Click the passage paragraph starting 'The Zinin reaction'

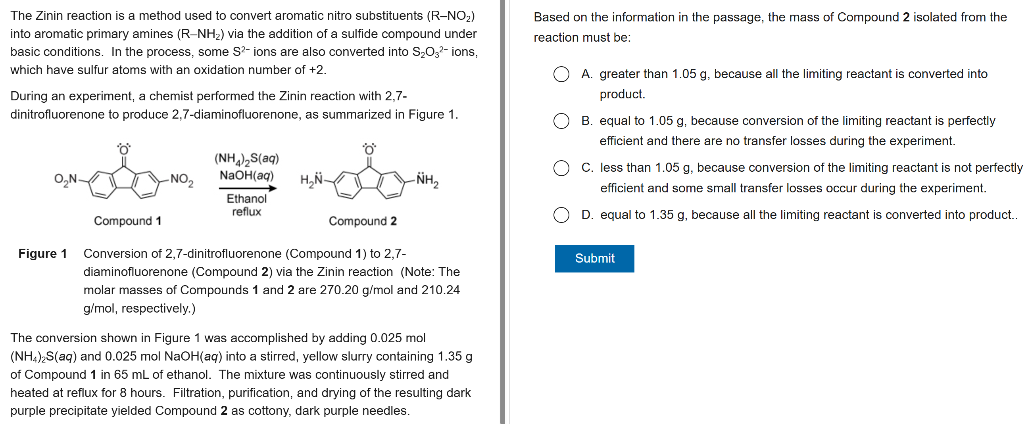click(244, 43)
